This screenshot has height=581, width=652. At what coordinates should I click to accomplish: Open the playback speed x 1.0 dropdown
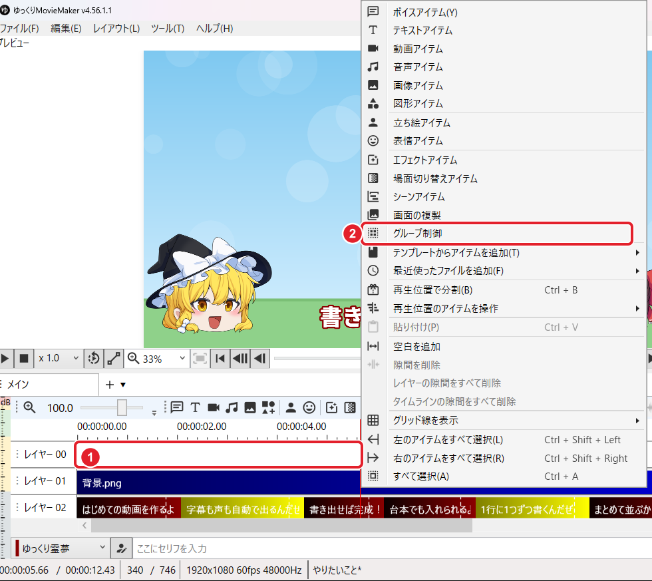59,359
